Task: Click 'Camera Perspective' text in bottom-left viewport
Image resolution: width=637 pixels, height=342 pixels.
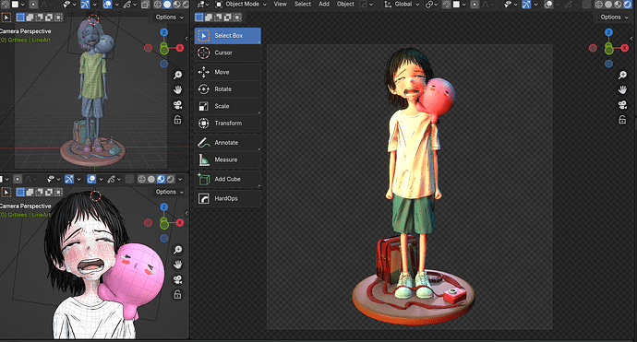Action: 26,206
